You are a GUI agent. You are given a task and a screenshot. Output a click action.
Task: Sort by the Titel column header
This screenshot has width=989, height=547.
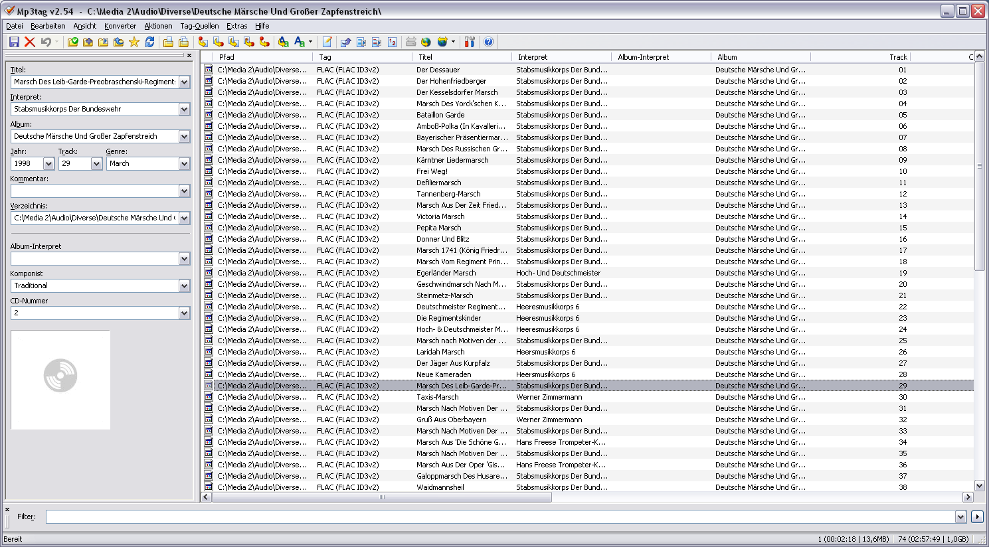[462, 57]
